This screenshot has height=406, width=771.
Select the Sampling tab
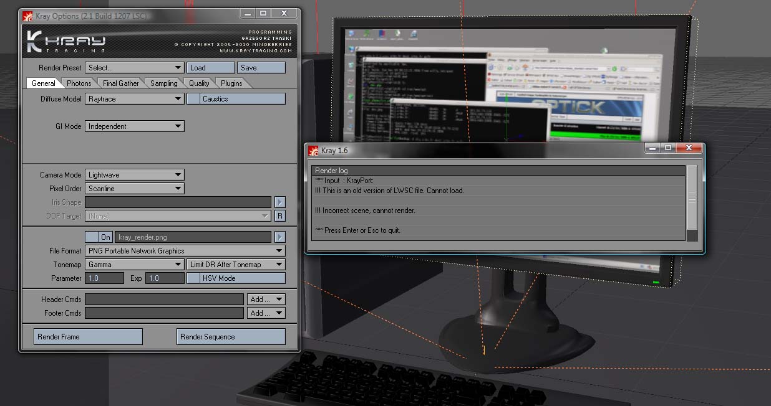164,83
